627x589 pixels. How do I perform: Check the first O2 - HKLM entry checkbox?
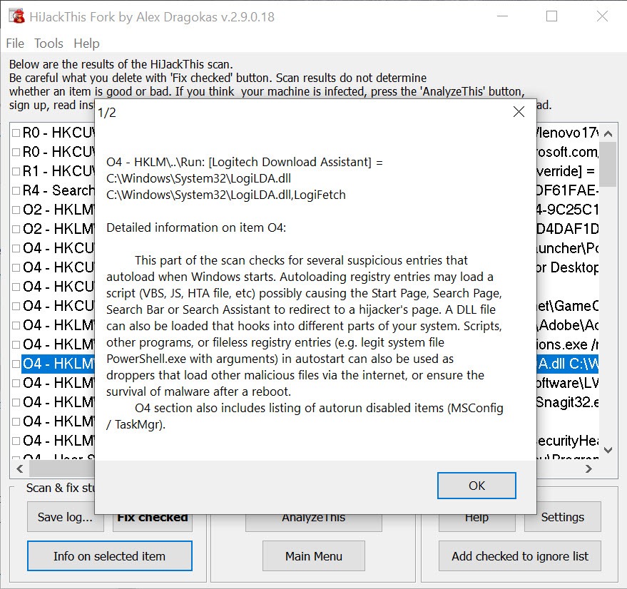[16, 210]
